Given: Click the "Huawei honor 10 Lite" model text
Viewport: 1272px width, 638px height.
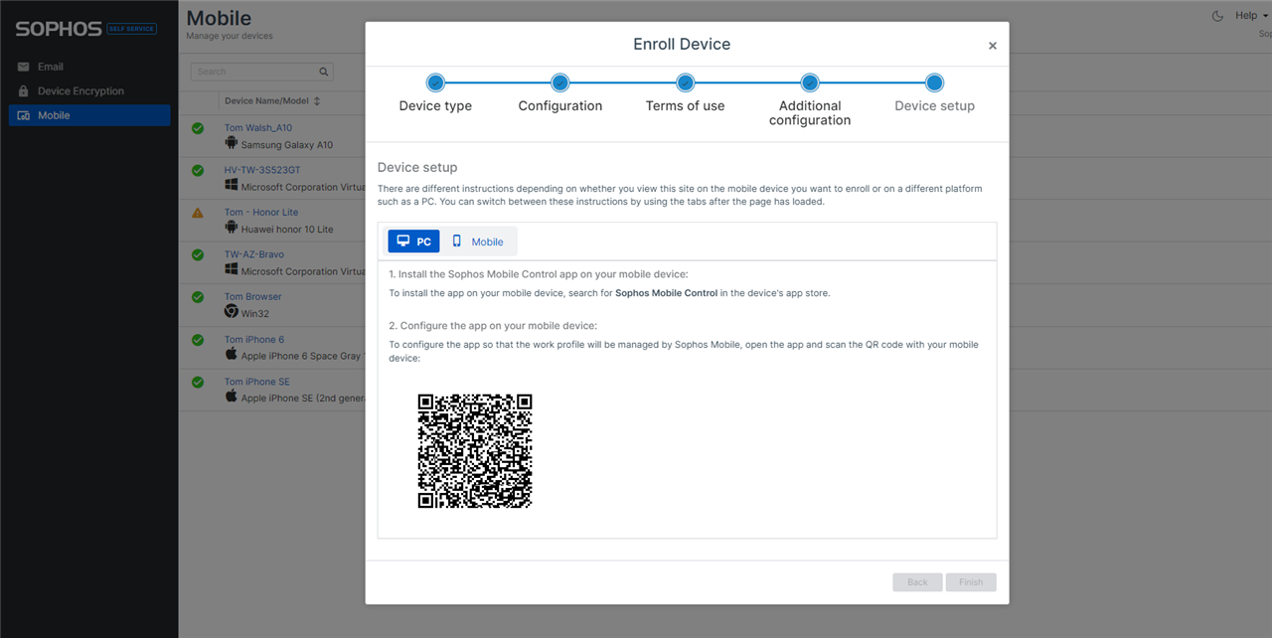Looking at the screenshot, I should pos(287,230).
